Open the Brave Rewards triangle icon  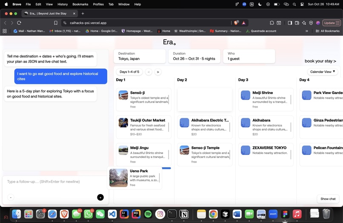[244, 23]
